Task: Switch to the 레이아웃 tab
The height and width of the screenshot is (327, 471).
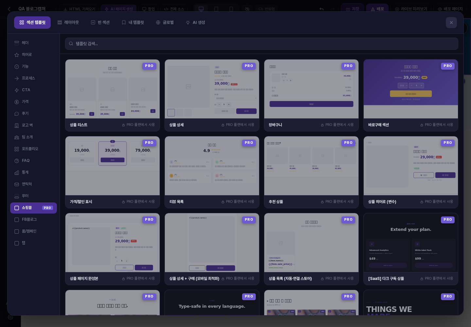Action: 68,23
